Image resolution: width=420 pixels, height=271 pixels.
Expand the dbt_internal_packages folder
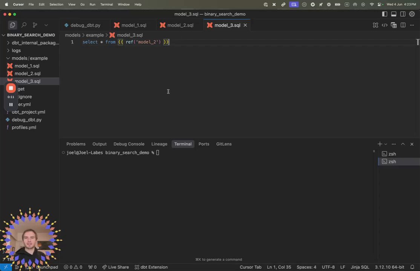pos(29,43)
